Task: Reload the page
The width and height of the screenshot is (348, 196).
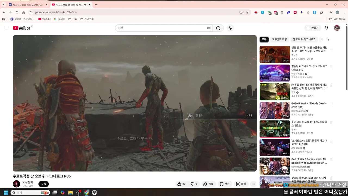Action: (x=17, y=12)
